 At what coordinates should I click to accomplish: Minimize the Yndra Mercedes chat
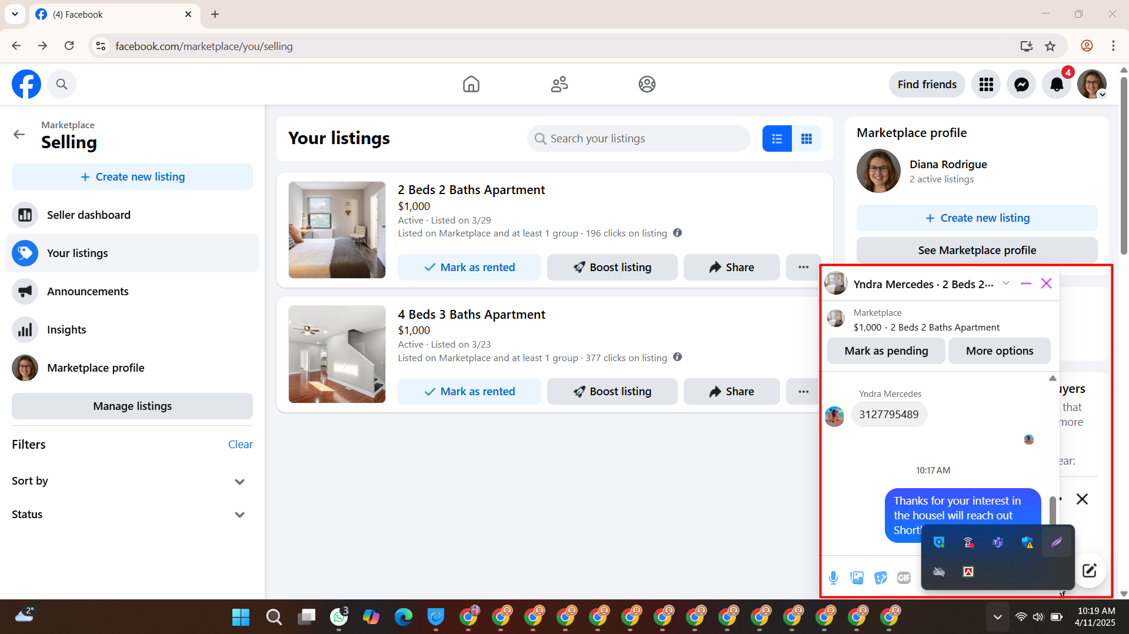(1026, 283)
